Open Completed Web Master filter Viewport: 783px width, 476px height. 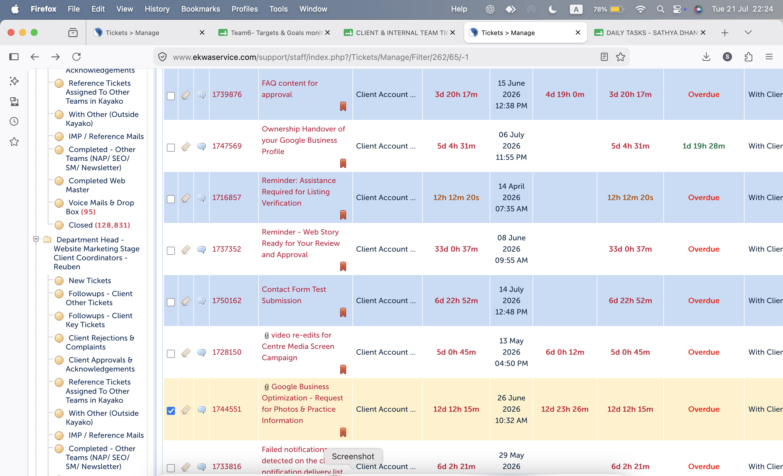(x=95, y=185)
